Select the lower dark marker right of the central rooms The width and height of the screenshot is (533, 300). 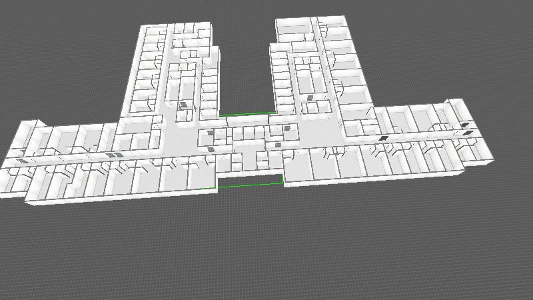click(278, 144)
